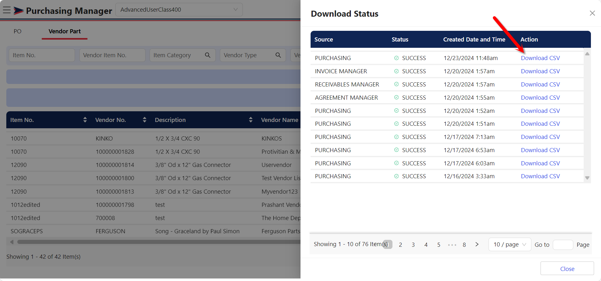Download CSV for 12/23/2024 11:48am PURCHASING
Viewport: 601px width, 281px height.
pos(540,58)
